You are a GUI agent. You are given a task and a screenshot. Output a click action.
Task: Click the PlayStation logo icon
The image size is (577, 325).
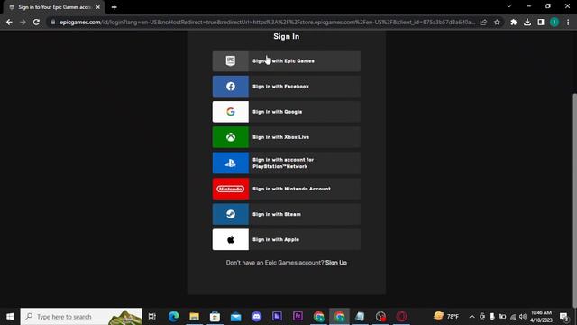231,162
